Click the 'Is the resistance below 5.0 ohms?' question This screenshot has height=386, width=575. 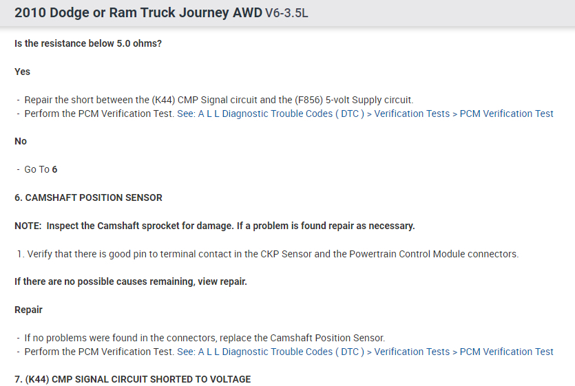click(88, 43)
